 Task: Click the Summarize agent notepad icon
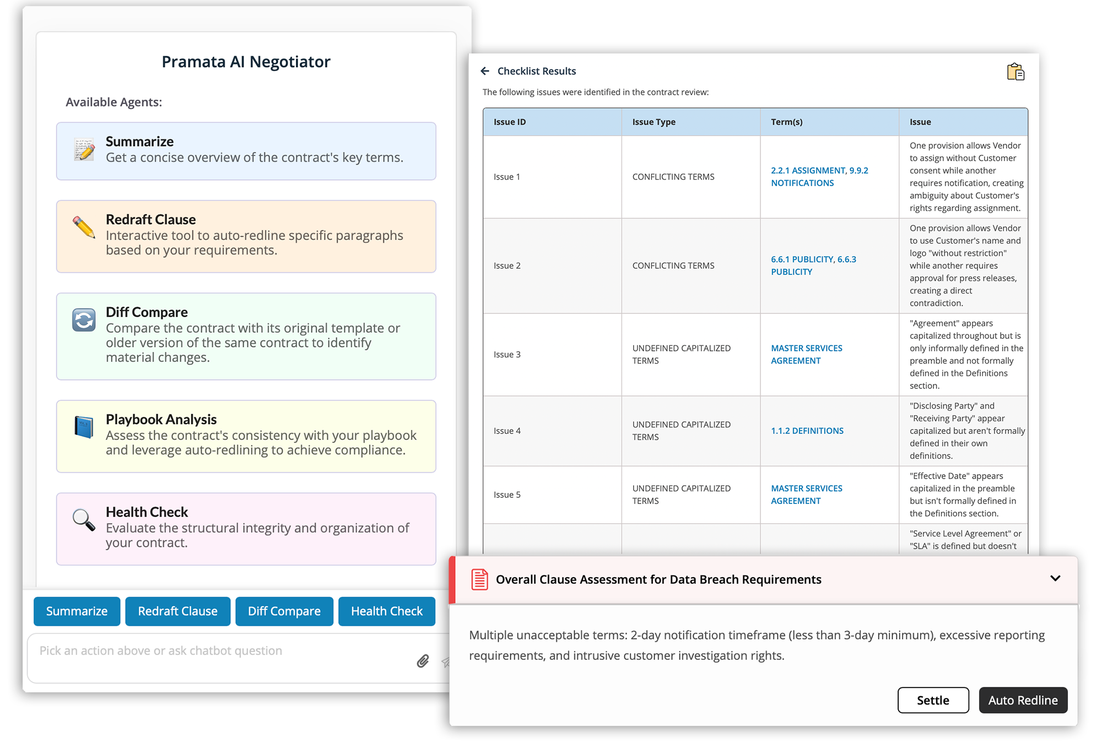click(x=84, y=150)
